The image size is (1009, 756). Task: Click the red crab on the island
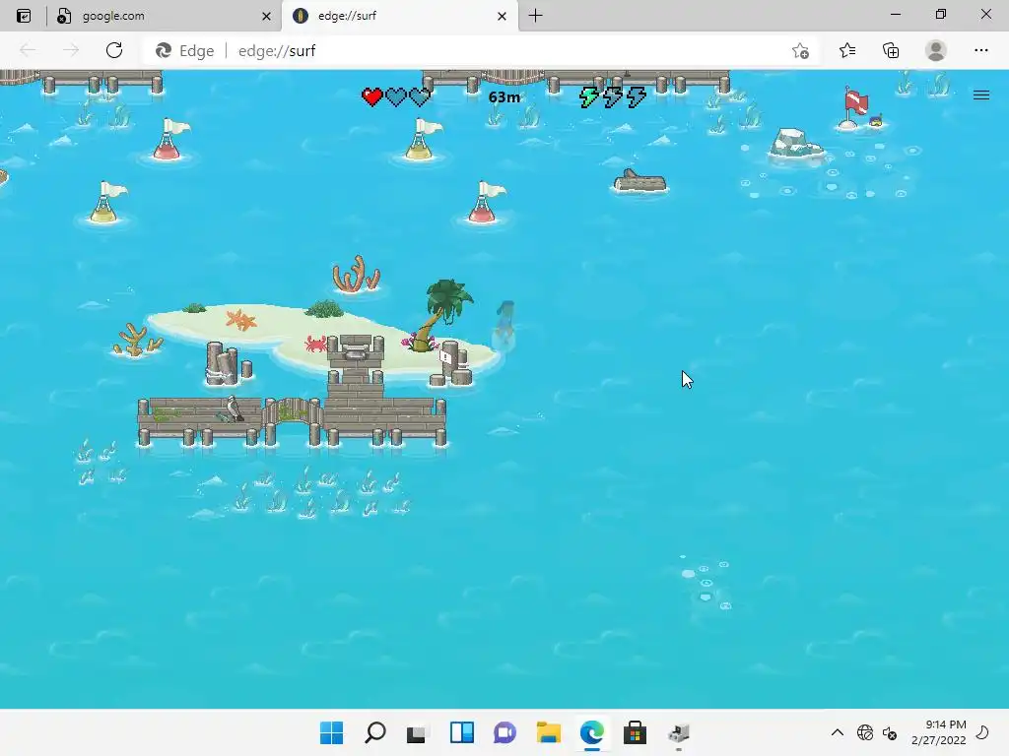tap(315, 344)
